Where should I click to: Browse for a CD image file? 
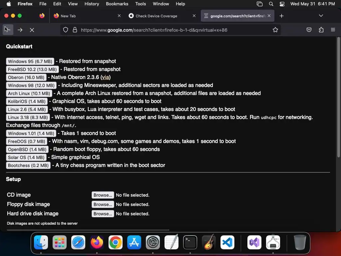103,195
